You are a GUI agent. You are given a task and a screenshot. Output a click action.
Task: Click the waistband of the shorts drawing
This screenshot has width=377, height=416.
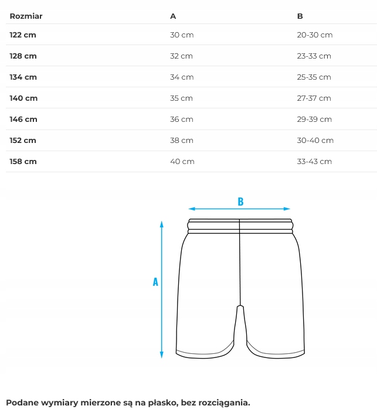240,226
